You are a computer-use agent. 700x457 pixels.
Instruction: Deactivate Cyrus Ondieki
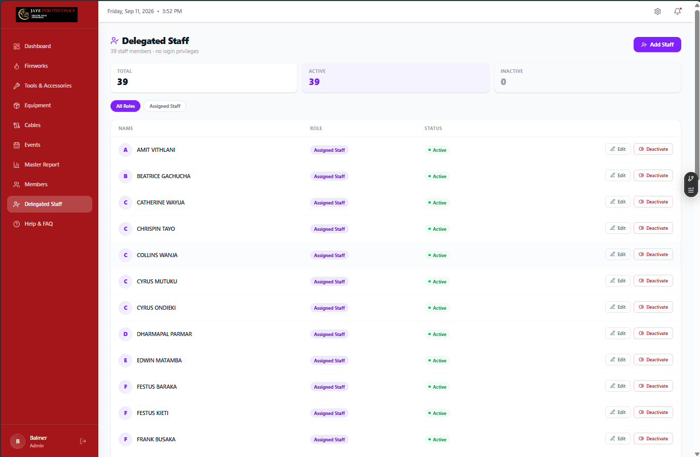pos(653,307)
